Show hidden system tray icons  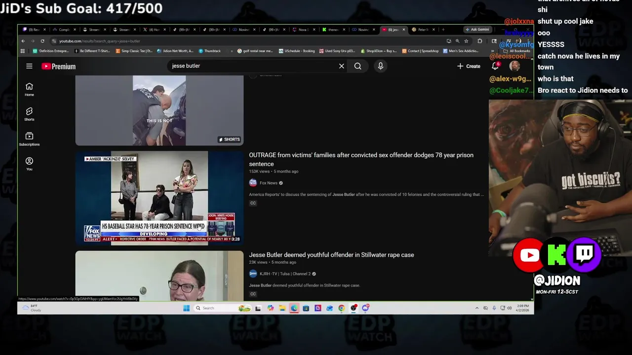point(476,308)
